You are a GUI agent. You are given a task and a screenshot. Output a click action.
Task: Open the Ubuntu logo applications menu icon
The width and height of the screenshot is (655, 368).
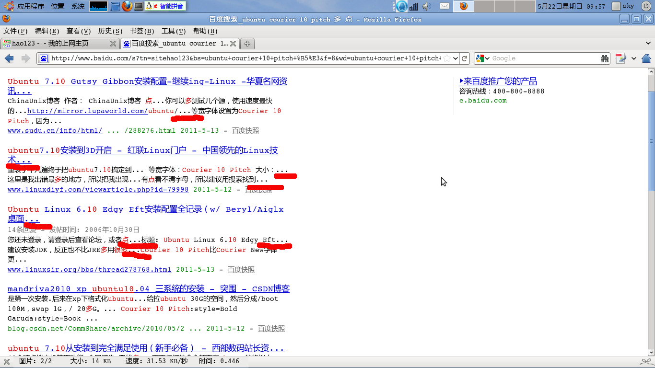click(x=9, y=6)
